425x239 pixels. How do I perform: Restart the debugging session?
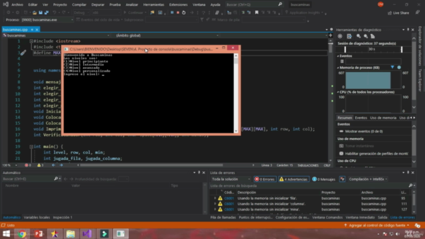pyautogui.click(x=184, y=13)
